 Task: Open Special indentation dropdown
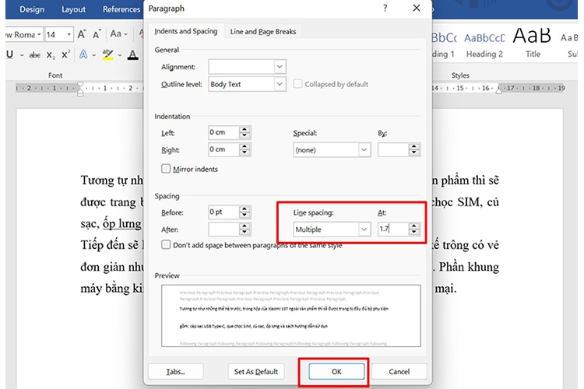332,149
